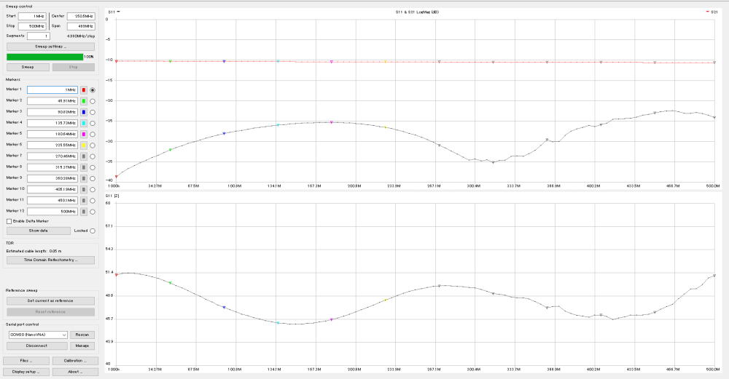Select the Marker 6 radio button
Viewport: 729px width, 379px height.
tap(93, 145)
